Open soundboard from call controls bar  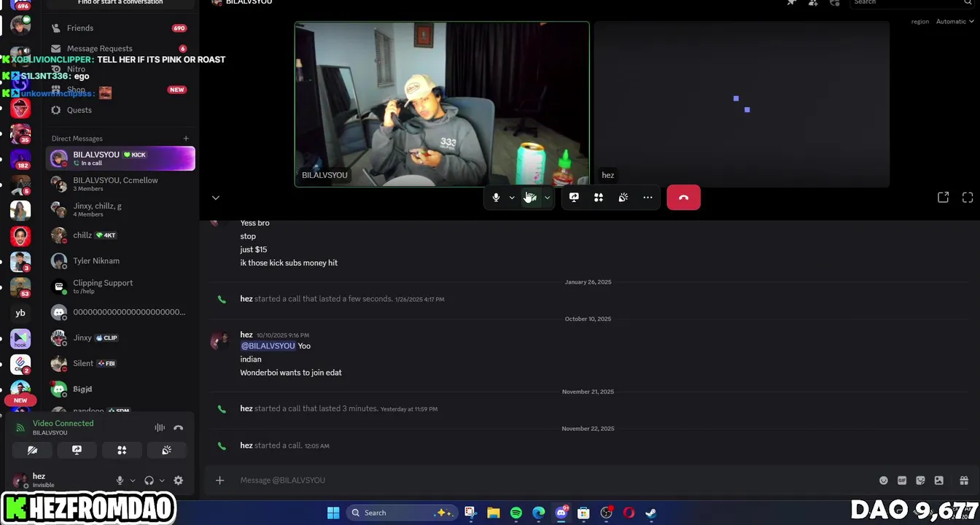tap(623, 198)
